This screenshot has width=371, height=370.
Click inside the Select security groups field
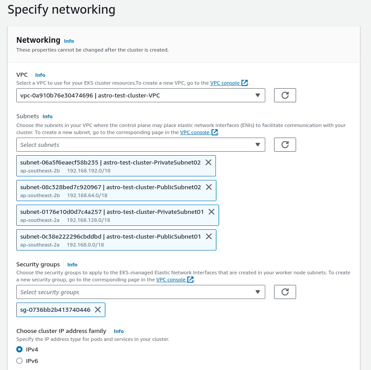(x=132, y=292)
